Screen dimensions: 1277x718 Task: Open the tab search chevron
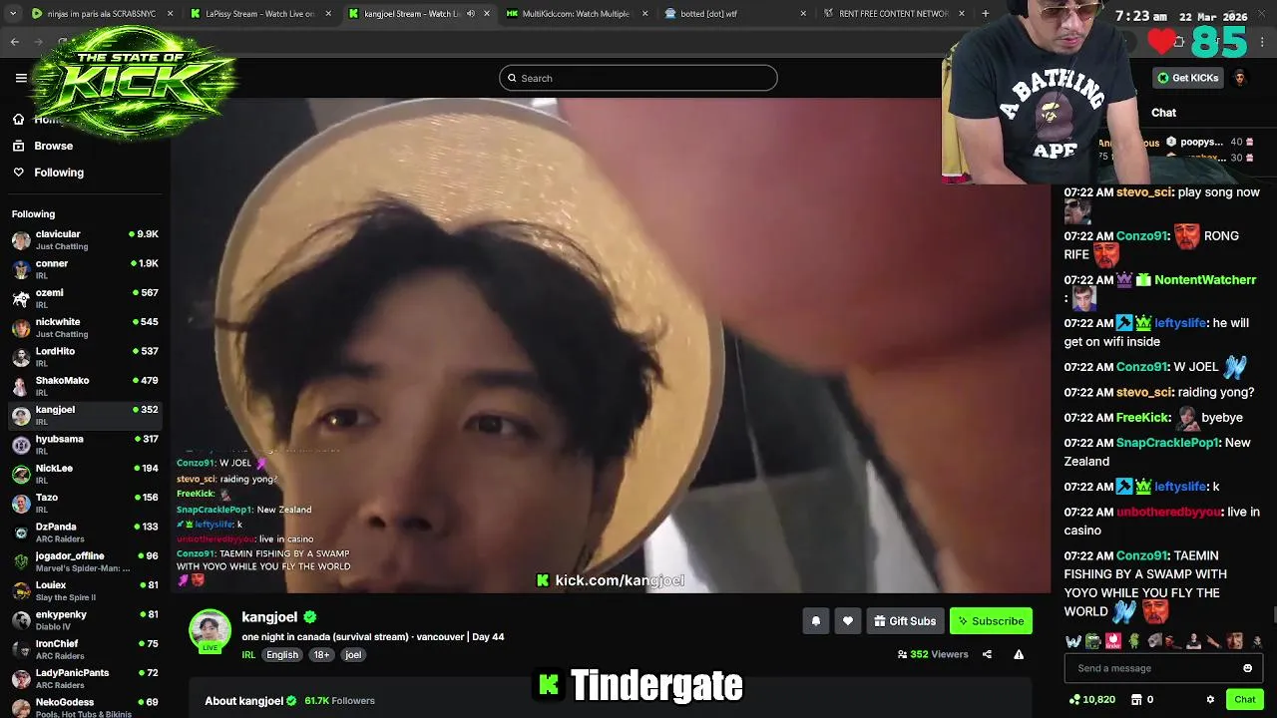pos(11,14)
